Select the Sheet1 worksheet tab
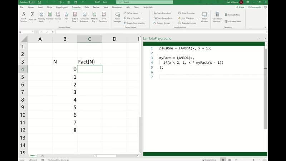Image resolution: width=286 pixels, height=161 pixels. pos(33,156)
